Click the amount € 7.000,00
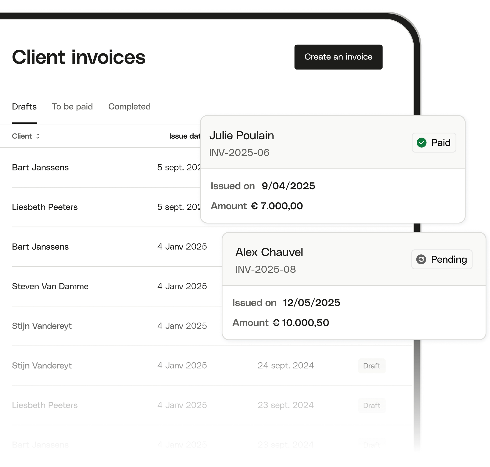This screenshot has width=490, height=467. tap(277, 206)
